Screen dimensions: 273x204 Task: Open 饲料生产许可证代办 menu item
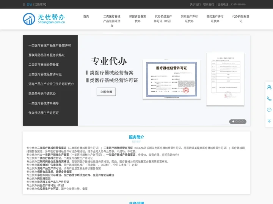(189, 19)
